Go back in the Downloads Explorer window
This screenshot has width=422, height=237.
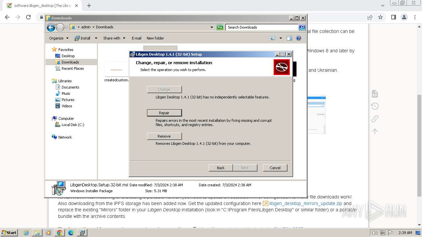coord(51,27)
